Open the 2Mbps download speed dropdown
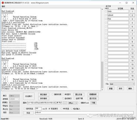The image size is (137, 120). (x=73, y=103)
